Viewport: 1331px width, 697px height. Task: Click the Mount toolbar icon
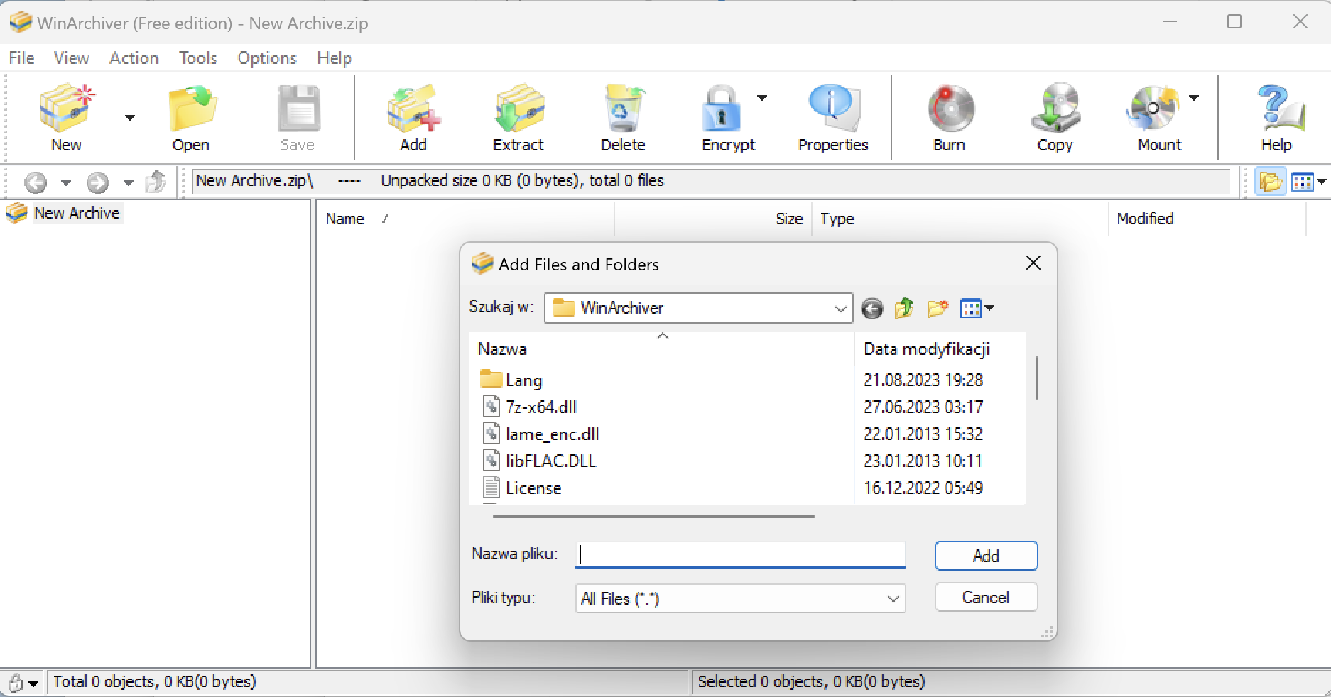click(1152, 109)
